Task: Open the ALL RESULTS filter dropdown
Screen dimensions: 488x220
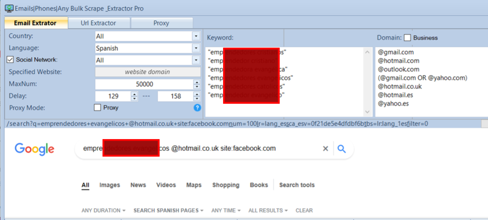Action: (268, 210)
